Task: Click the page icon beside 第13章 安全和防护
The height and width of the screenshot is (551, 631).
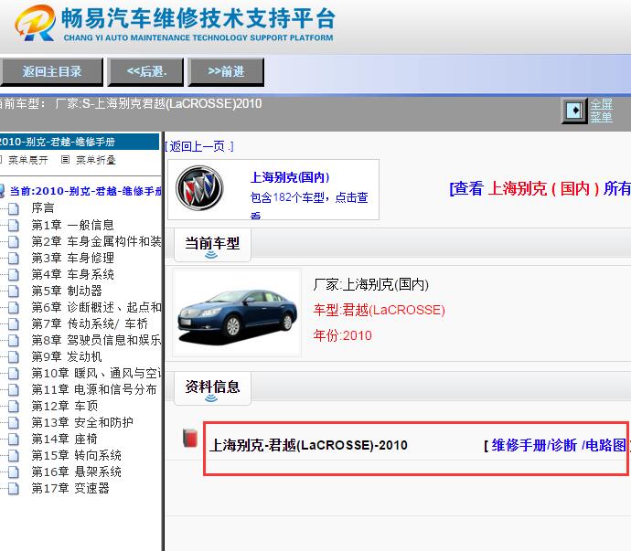Action: click(14, 423)
